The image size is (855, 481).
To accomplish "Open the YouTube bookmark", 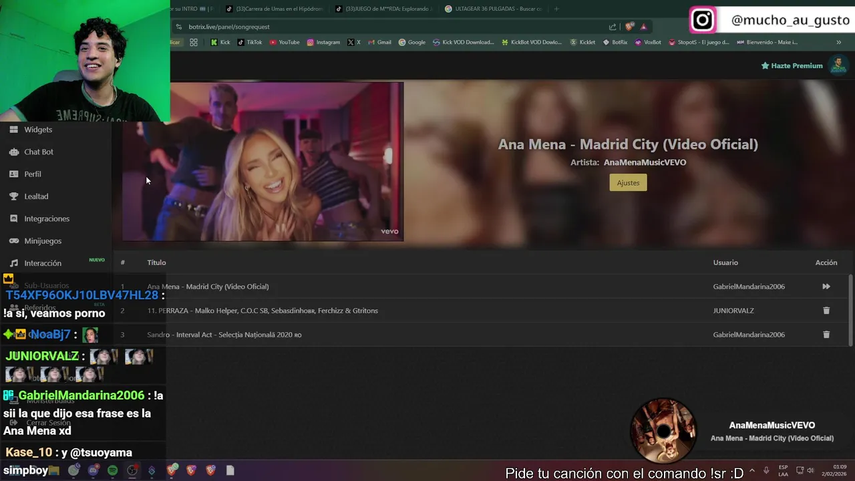I will [x=285, y=42].
